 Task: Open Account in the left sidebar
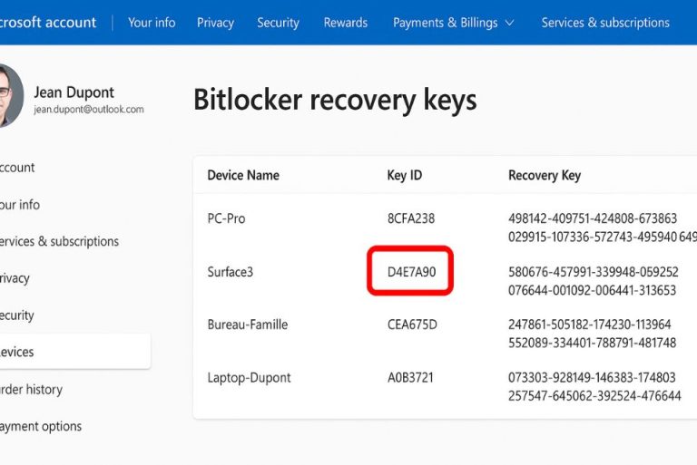pyautogui.click(x=17, y=168)
